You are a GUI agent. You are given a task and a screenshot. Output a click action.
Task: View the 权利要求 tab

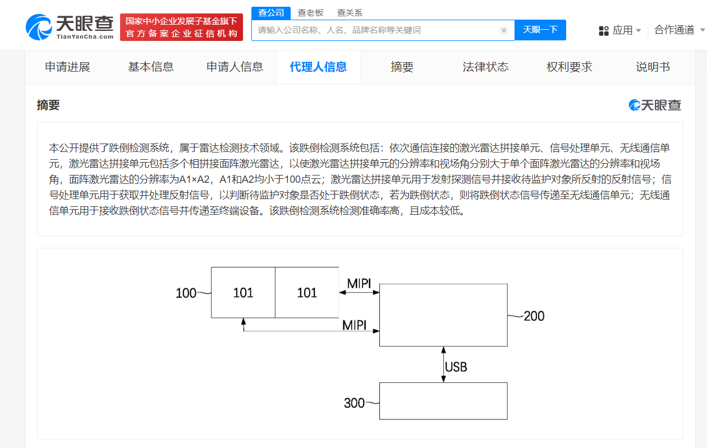(569, 67)
